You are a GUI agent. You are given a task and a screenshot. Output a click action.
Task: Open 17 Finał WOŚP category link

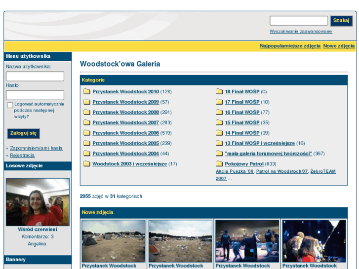tap(242, 102)
